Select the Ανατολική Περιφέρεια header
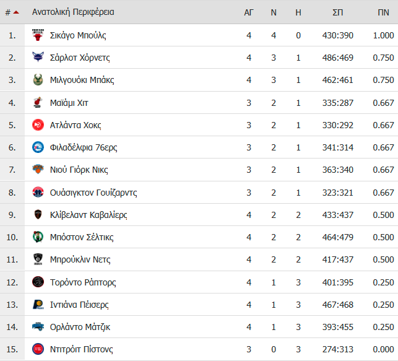The width and height of the screenshot is (398, 361). click(73, 12)
